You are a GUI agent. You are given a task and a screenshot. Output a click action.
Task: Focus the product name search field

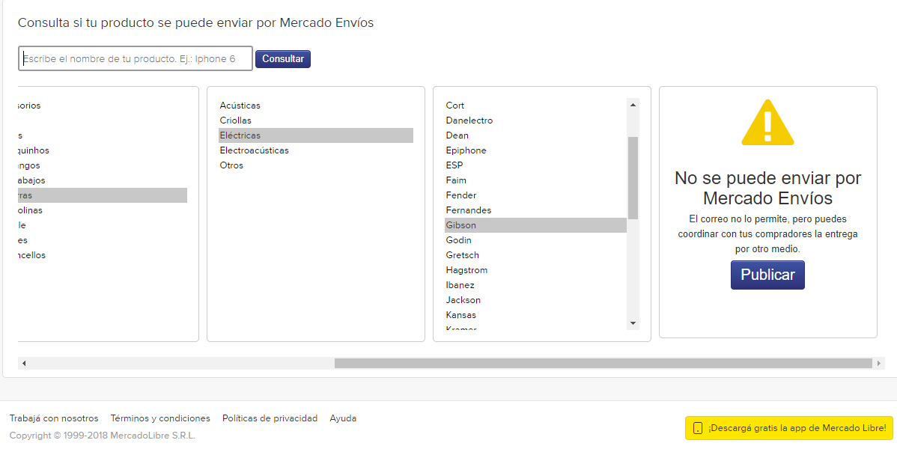point(136,58)
